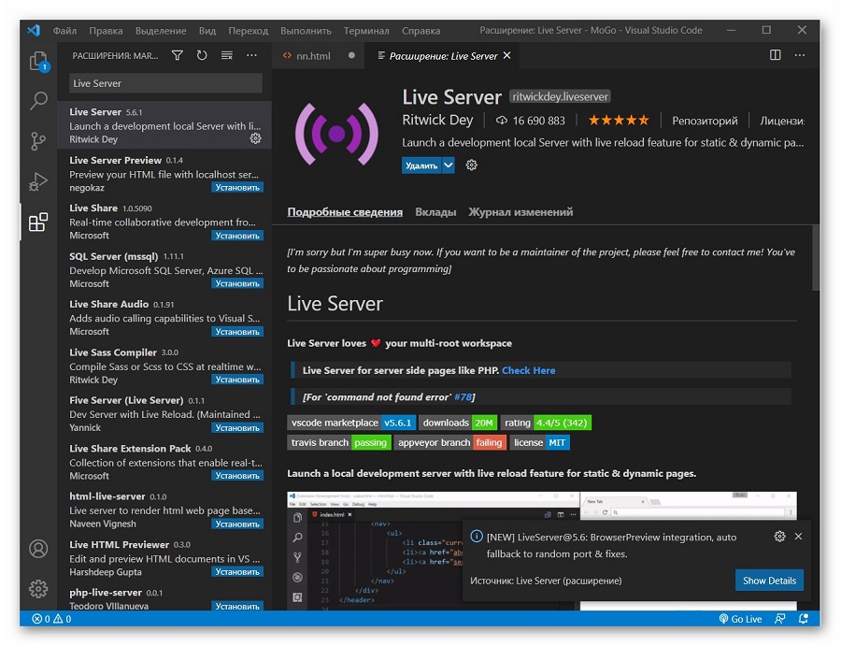Screen dimensions: 841x646
Task: Open the errors and warnings counter
Action: pos(51,619)
